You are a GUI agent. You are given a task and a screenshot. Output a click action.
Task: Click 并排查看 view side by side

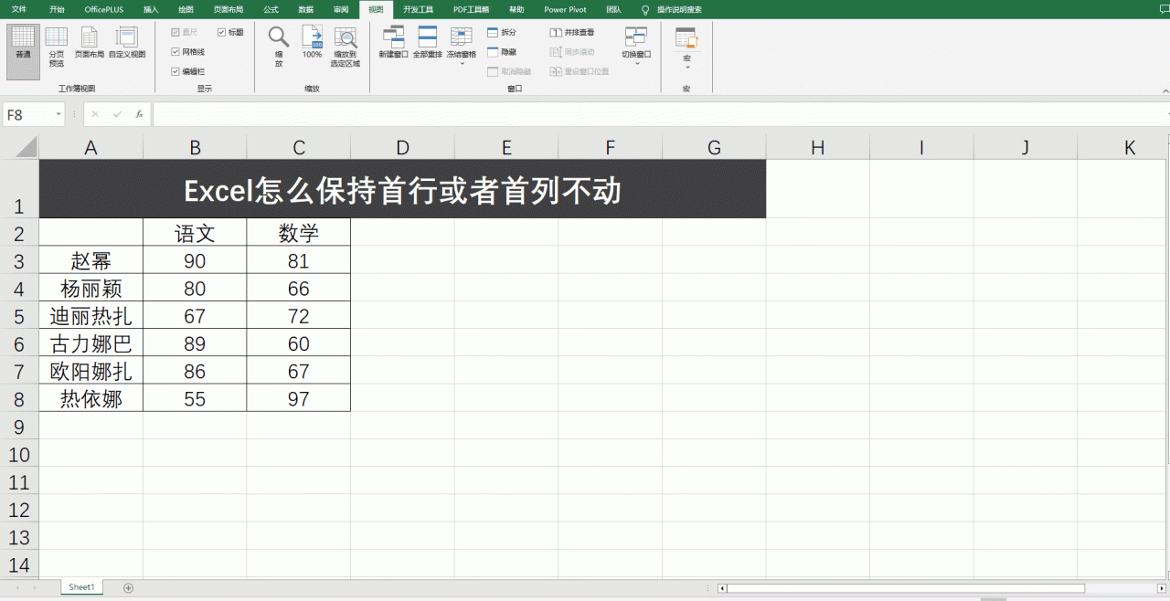click(x=572, y=32)
